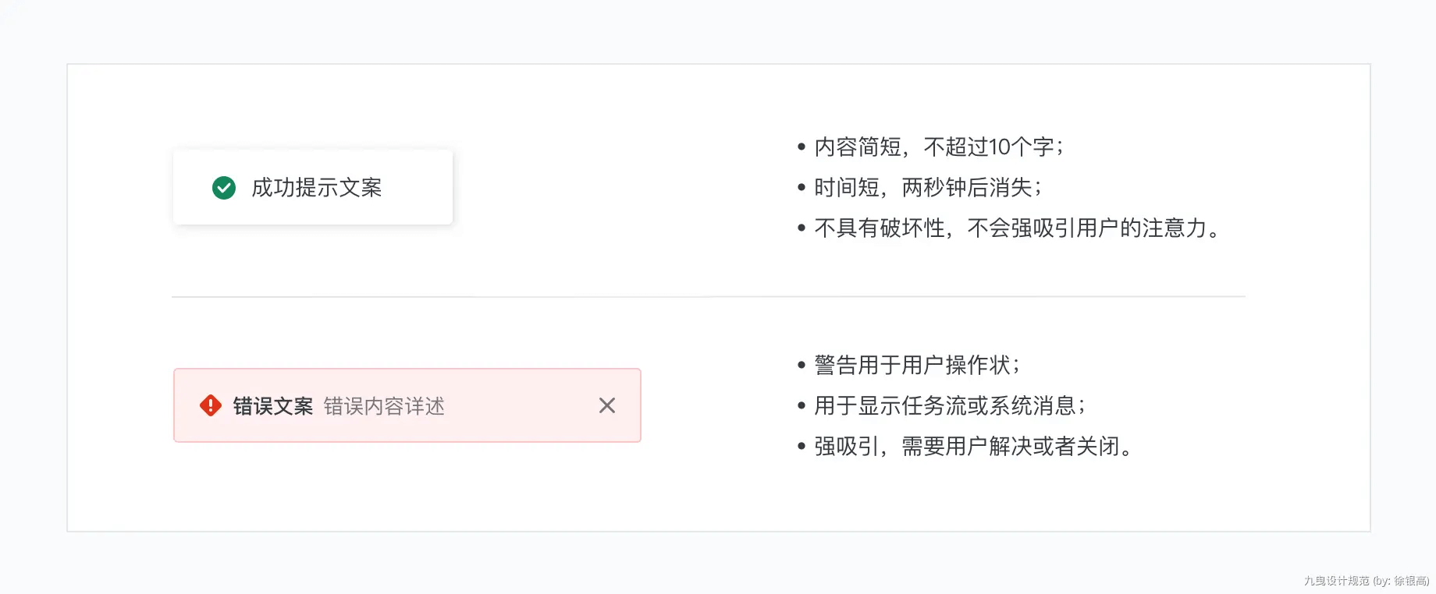Click bullet text 不具有破坏性
The height and width of the screenshot is (594, 1436).
pos(880,228)
